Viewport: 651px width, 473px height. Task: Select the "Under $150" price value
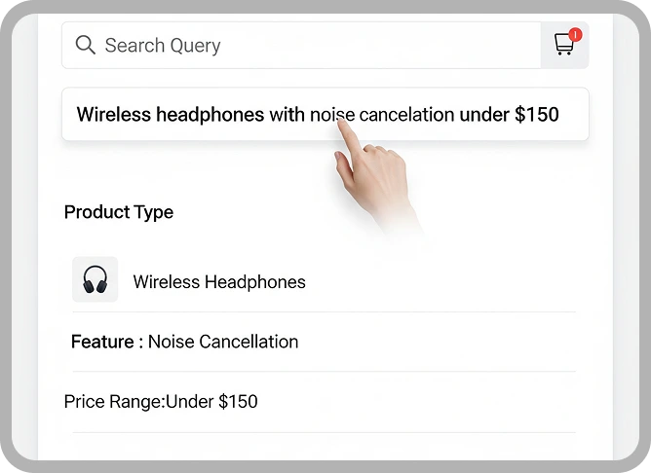point(211,402)
